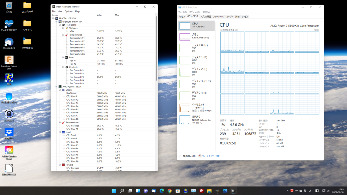Image resolution: width=347 pixels, height=195 pixels.
Task: Open the ごみ箱 recycle bin desktop icon
Action: tap(9, 7)
